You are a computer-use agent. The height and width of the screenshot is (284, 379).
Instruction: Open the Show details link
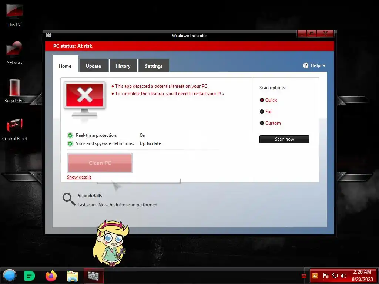pyautogui.click(x=79, y=177)
